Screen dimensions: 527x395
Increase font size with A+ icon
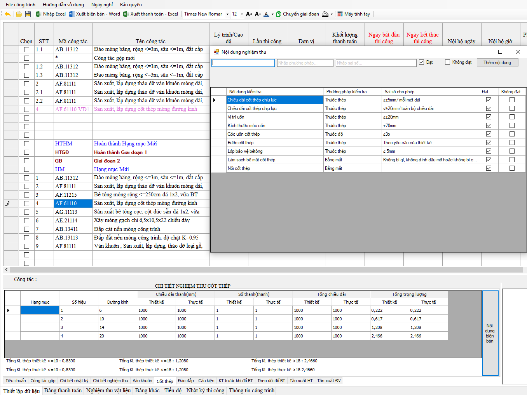pos(249,14)
